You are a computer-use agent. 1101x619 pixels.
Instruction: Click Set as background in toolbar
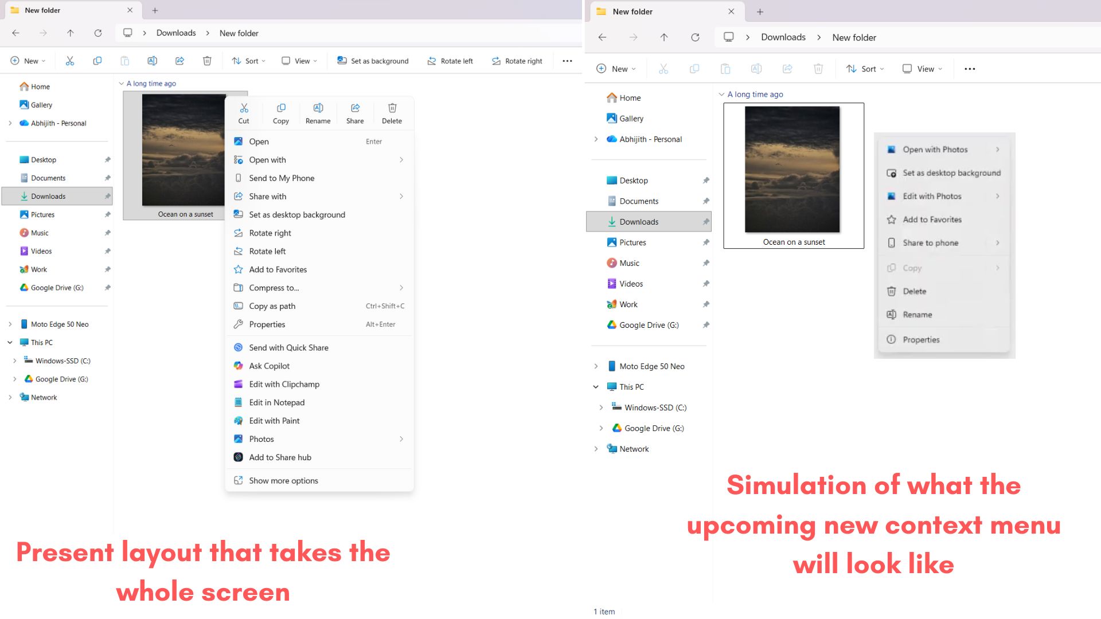pyautogui.click(x=373, y=61)
